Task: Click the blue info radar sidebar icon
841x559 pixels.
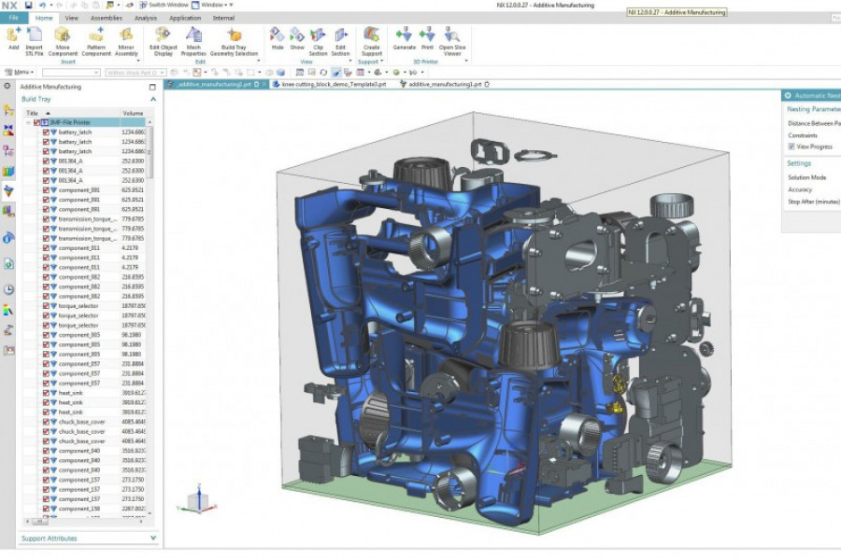Action: point(8,238)
